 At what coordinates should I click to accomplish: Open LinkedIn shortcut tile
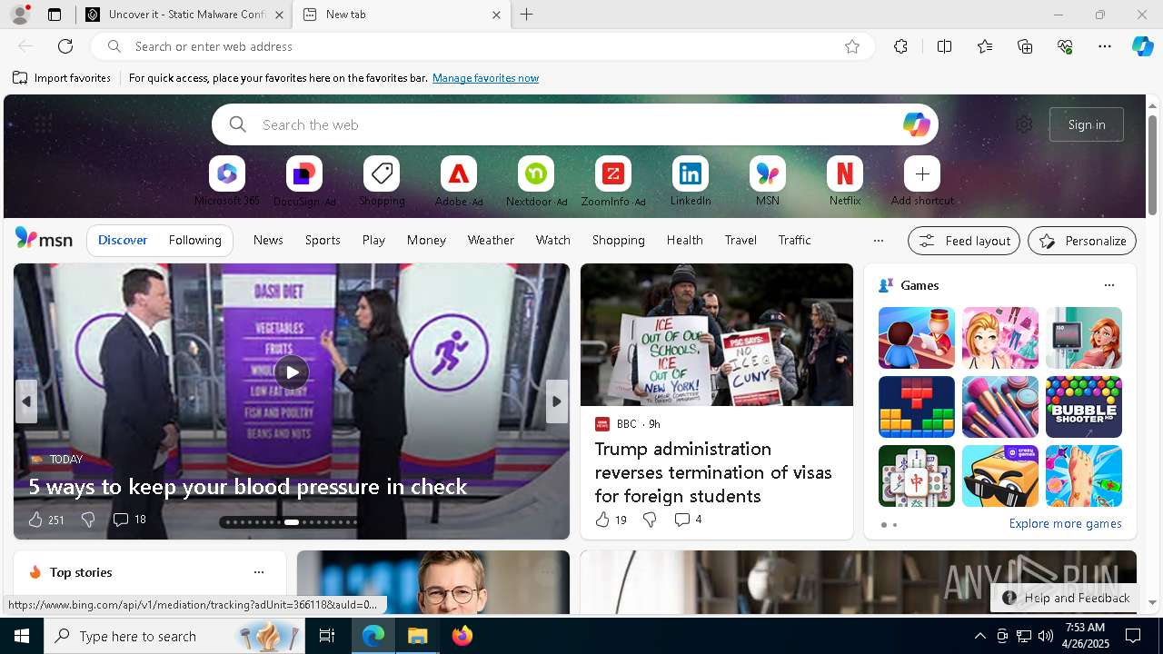coord(691,173)
